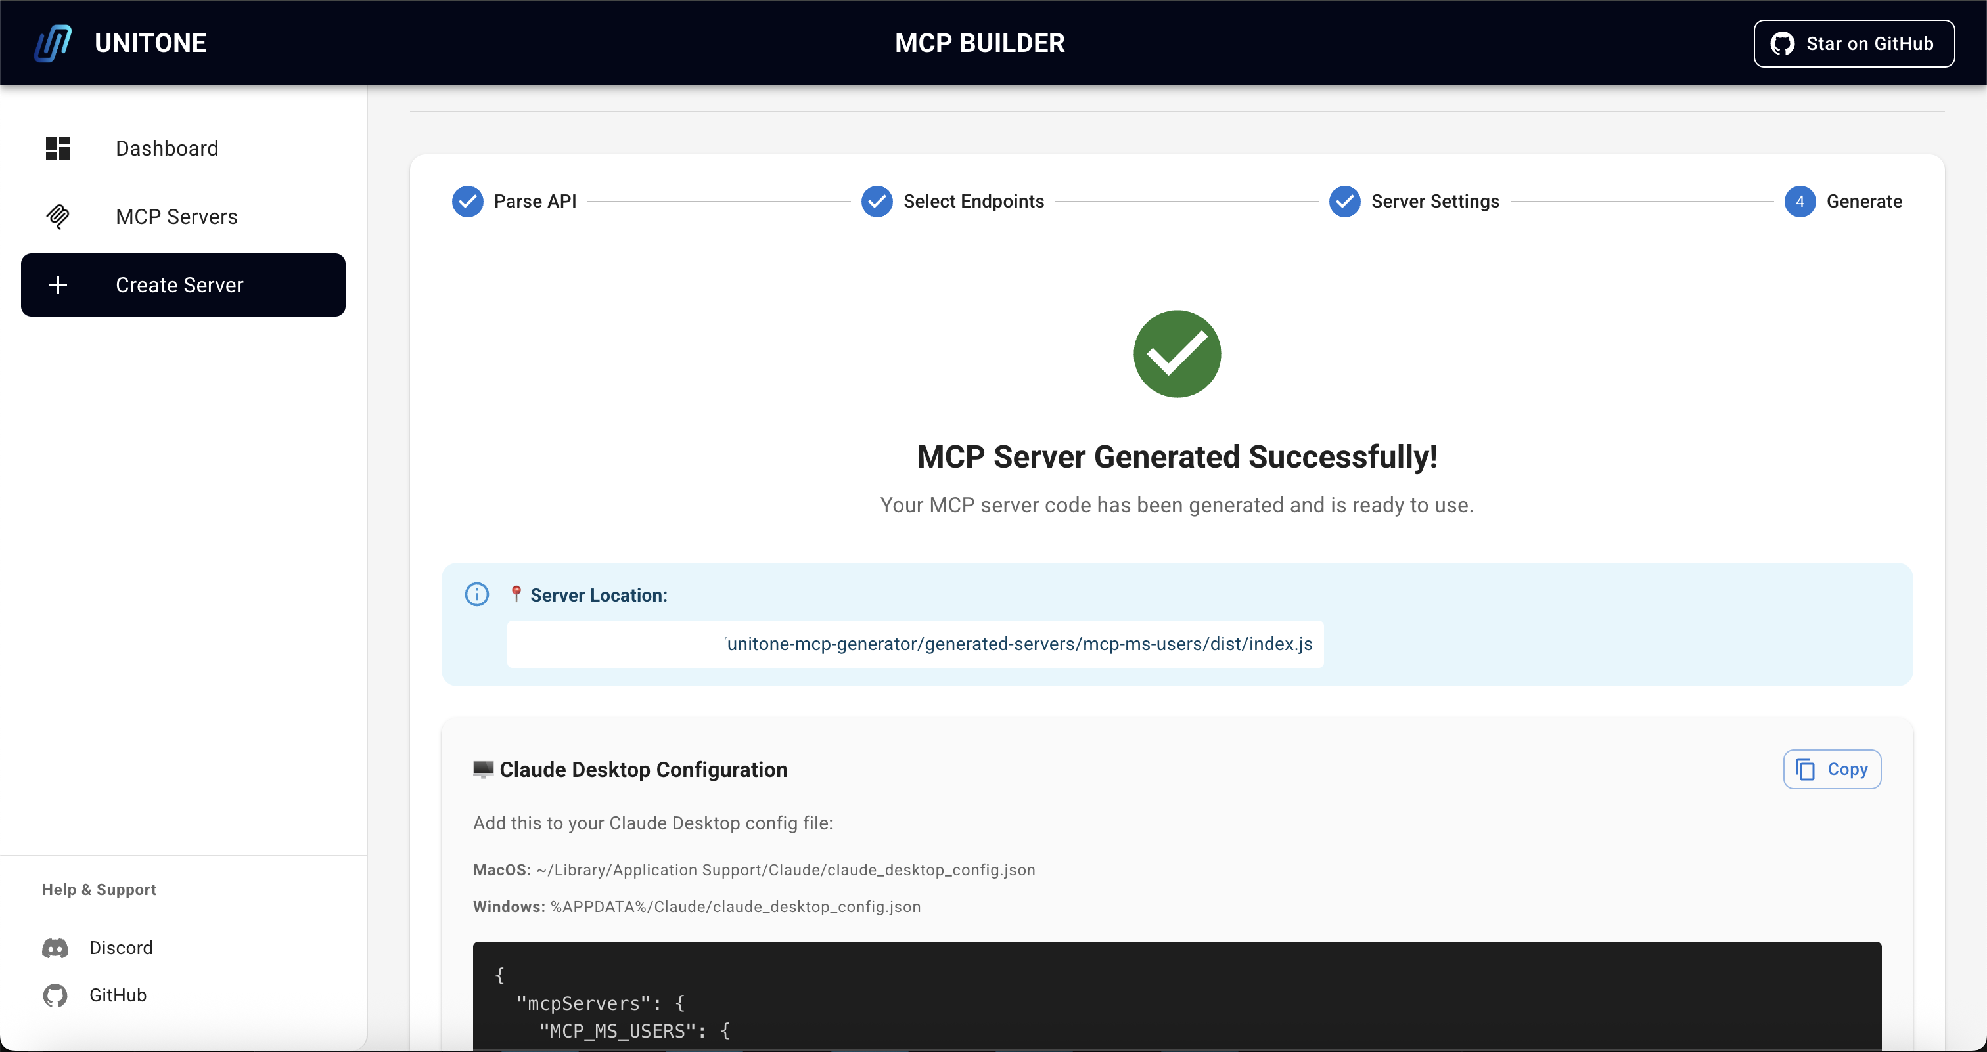
Task: Click the GitHub octocat icon in sidebar
Action: (x=55, y=996)
